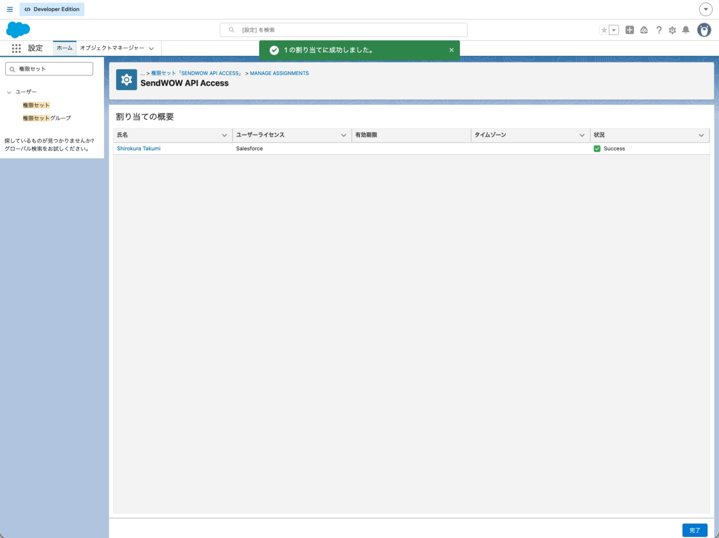719x538 pixels.
Task: Click the 割り当ての概要 heading
Action: click(145, 117)
